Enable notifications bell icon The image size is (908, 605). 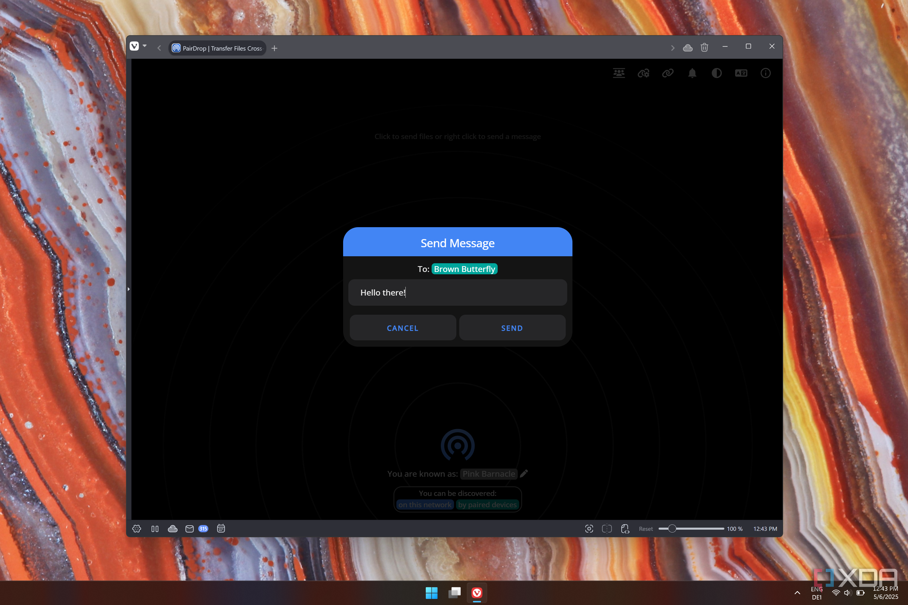[692, 73]
